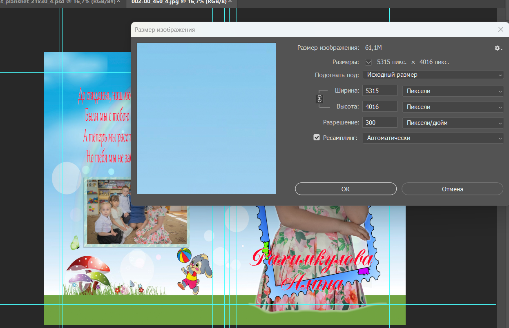Expand the Размеры units chevron
The width and height of the screenshot is (509, 328).
tap(368, 62)
